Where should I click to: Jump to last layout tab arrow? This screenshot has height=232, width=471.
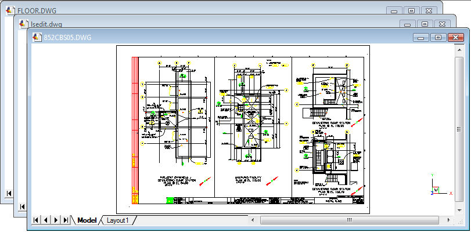click(66, 220)
